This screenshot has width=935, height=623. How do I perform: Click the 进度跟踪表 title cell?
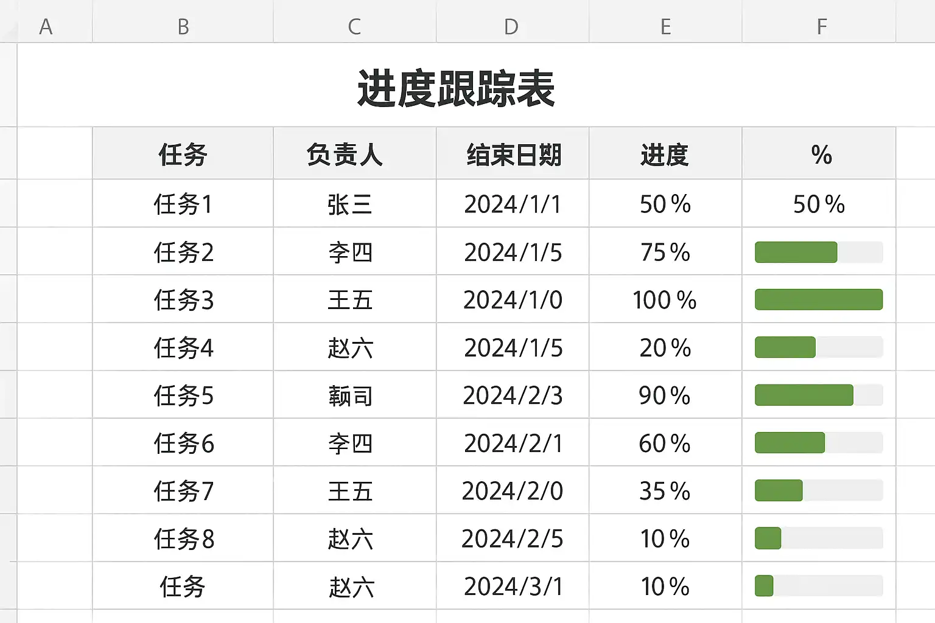pos(456,89)
